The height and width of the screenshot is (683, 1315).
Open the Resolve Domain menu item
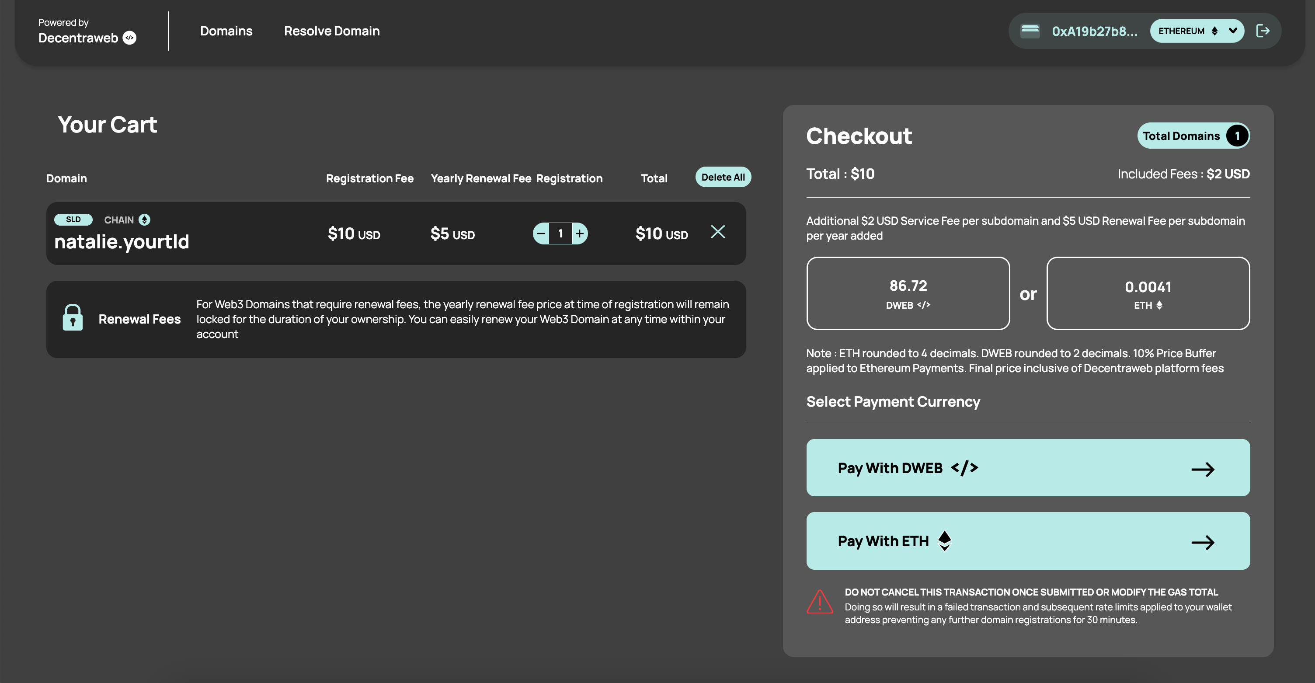pyautogui.click(x=332, y=31)
